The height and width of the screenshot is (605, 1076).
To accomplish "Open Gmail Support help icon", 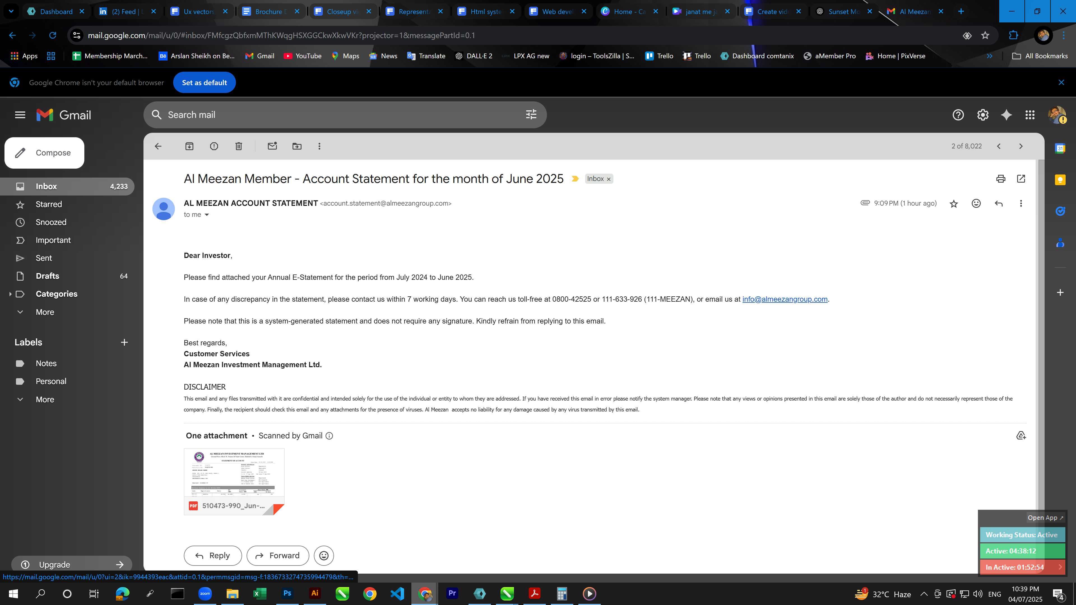I will pos(958,115).
